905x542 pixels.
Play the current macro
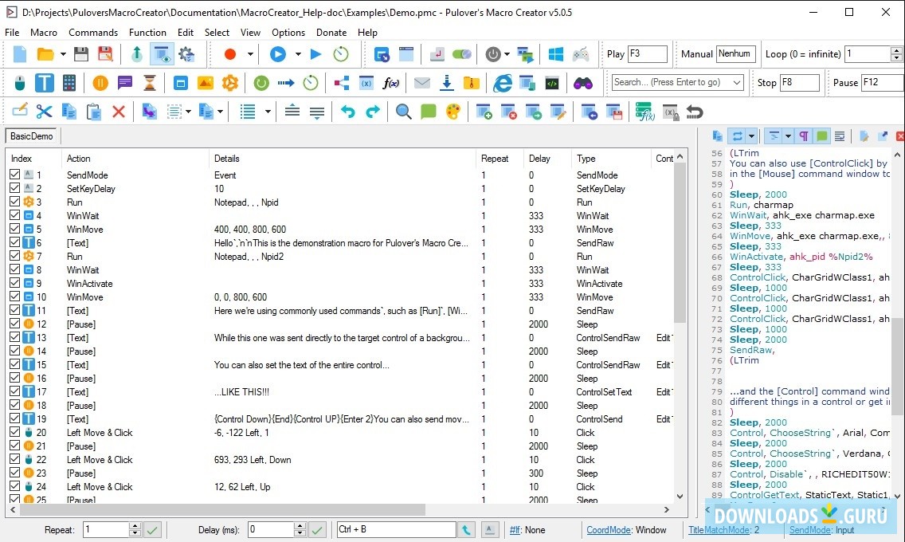click(276, 54)
